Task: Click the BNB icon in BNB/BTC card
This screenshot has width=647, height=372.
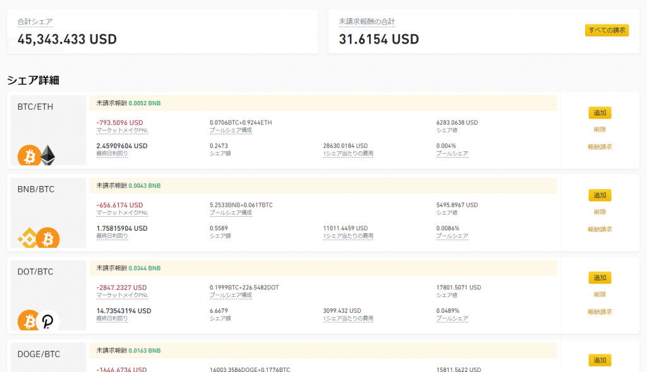Action: tap(28, 238)
